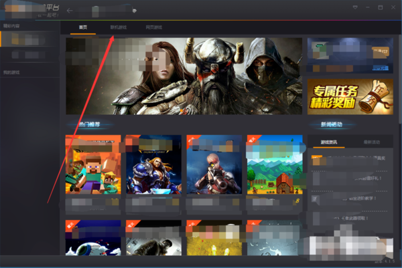
Task: Click the back arrow in title bar
Action: [x=70, y=11]
